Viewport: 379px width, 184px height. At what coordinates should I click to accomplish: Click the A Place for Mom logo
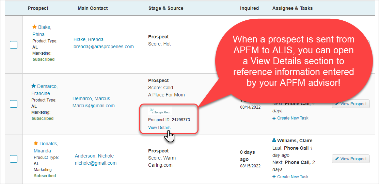tap(160, 111)
